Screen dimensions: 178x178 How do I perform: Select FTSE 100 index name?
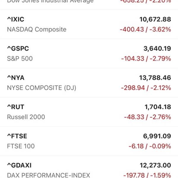coord(21,146)
